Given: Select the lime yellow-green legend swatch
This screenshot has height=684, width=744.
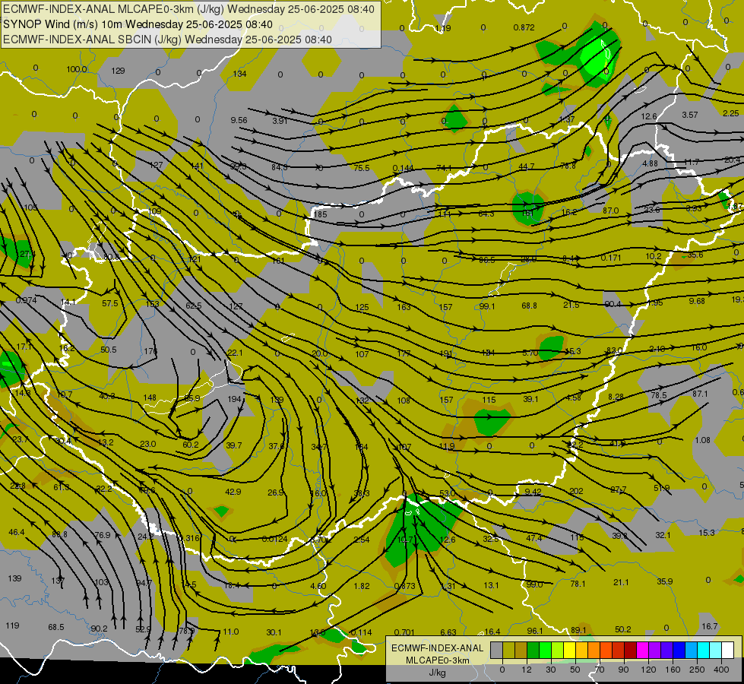Looking at the screenshot, I should pos(558,650).
